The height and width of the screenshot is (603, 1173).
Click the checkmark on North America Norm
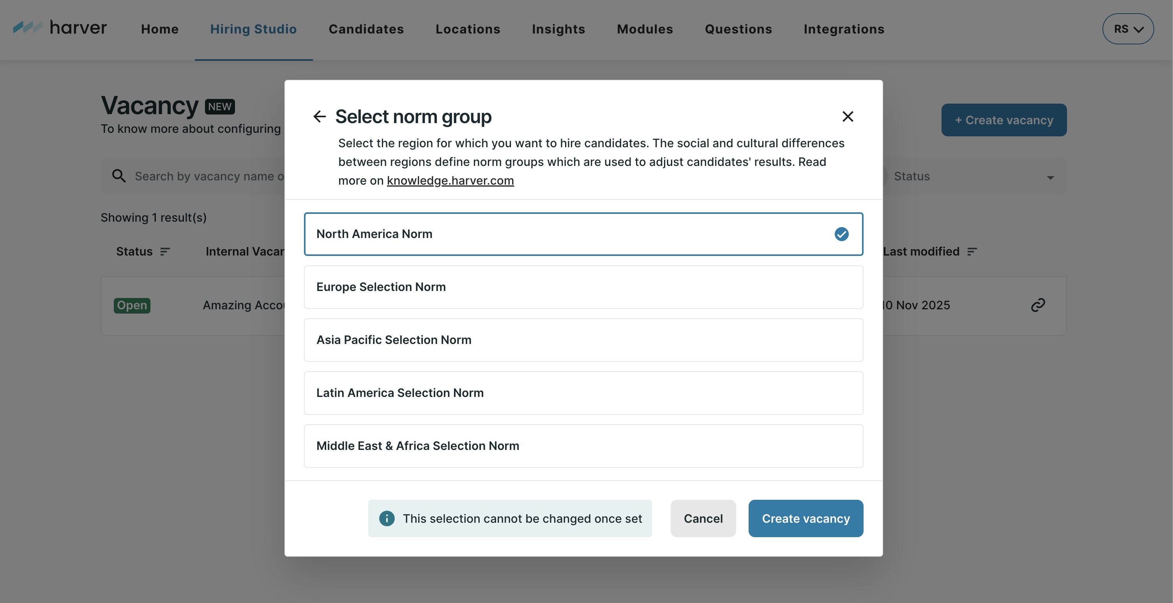point(841,234)
